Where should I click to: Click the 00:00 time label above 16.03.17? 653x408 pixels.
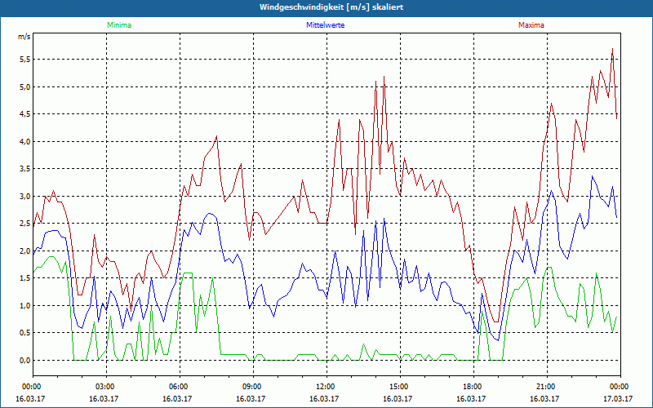click(31, 387)
